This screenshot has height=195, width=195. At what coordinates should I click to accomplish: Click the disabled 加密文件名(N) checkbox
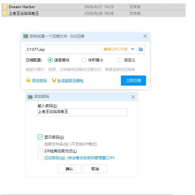click(x=40, y=144)
